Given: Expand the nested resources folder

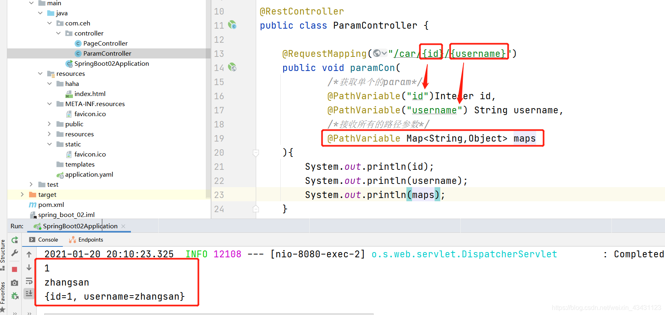Looking at the screenshot, I should tap(50, 134).
